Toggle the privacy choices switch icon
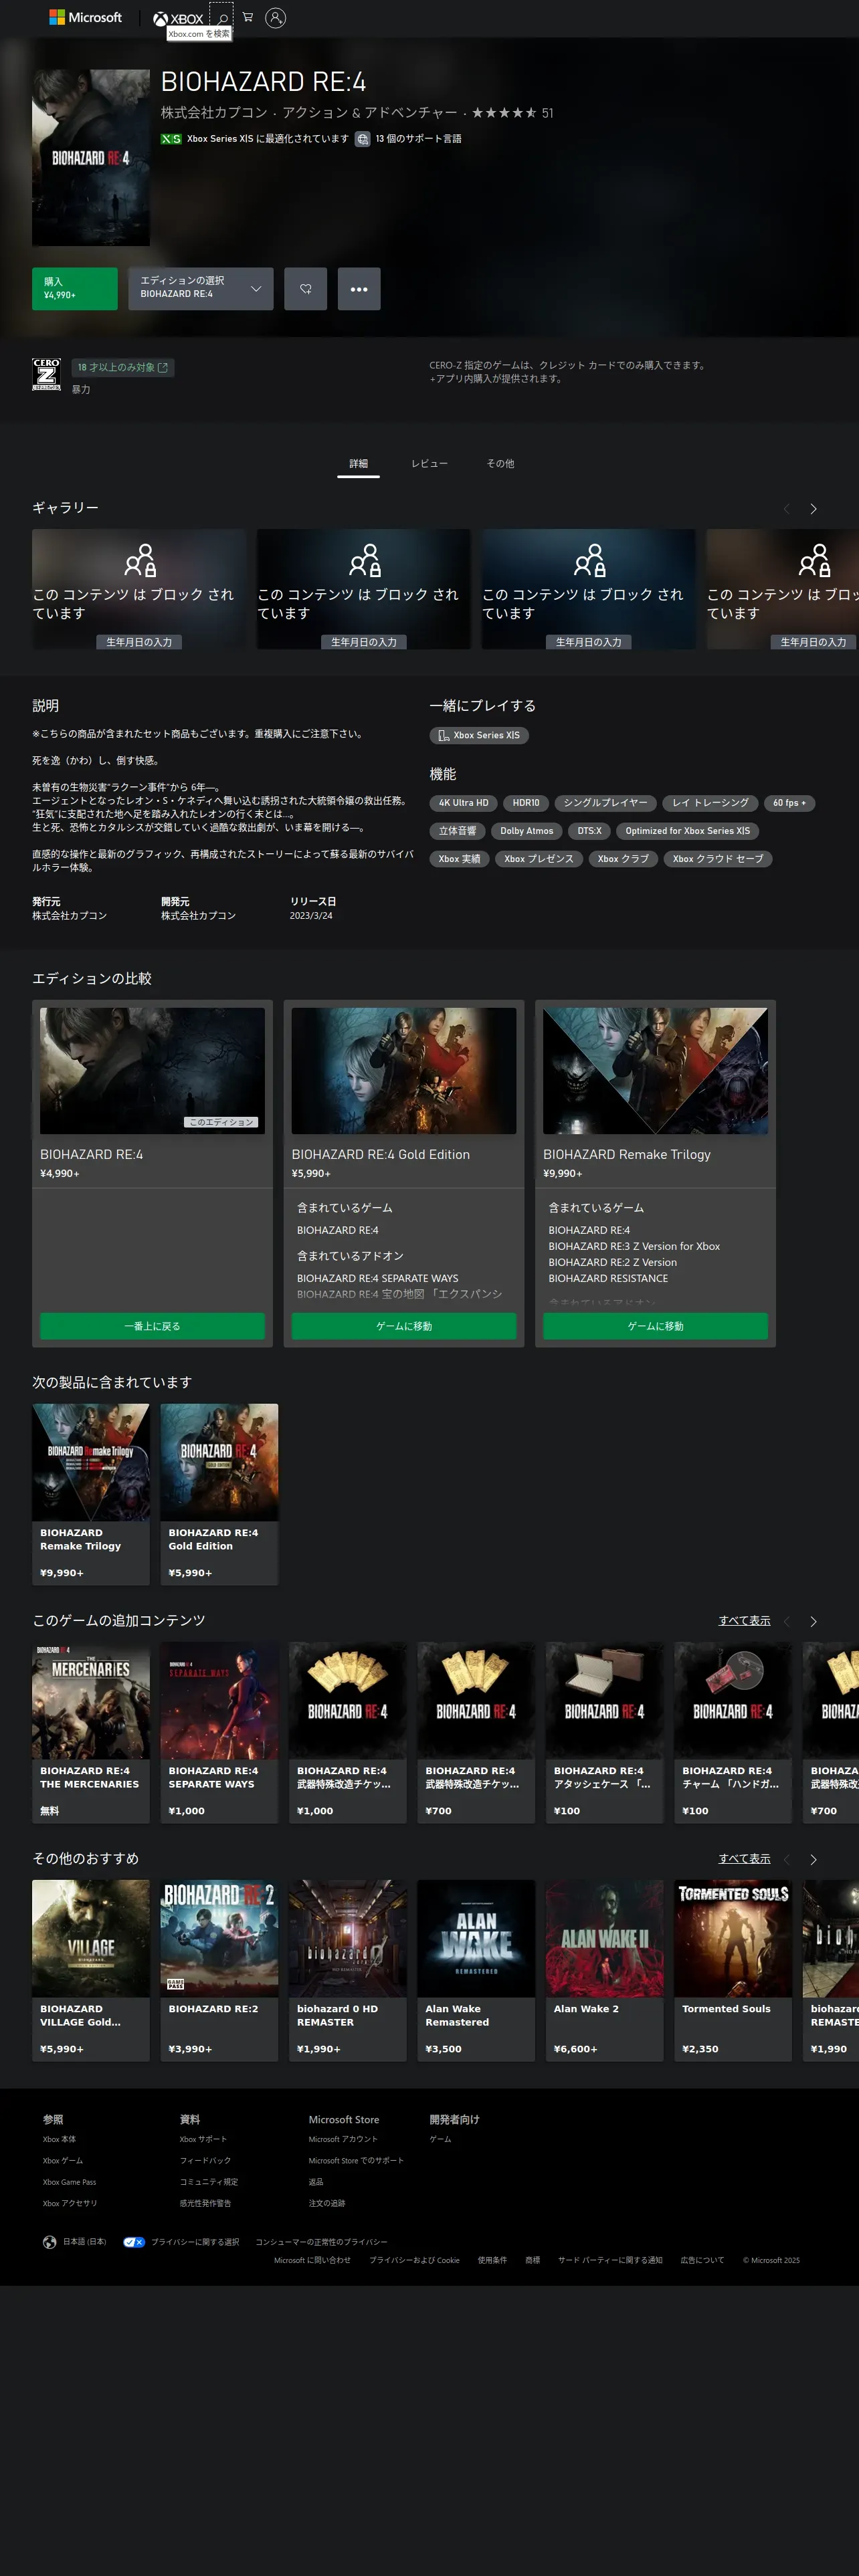This screenshot has width=859, height=2576. tap(134, 2241)
